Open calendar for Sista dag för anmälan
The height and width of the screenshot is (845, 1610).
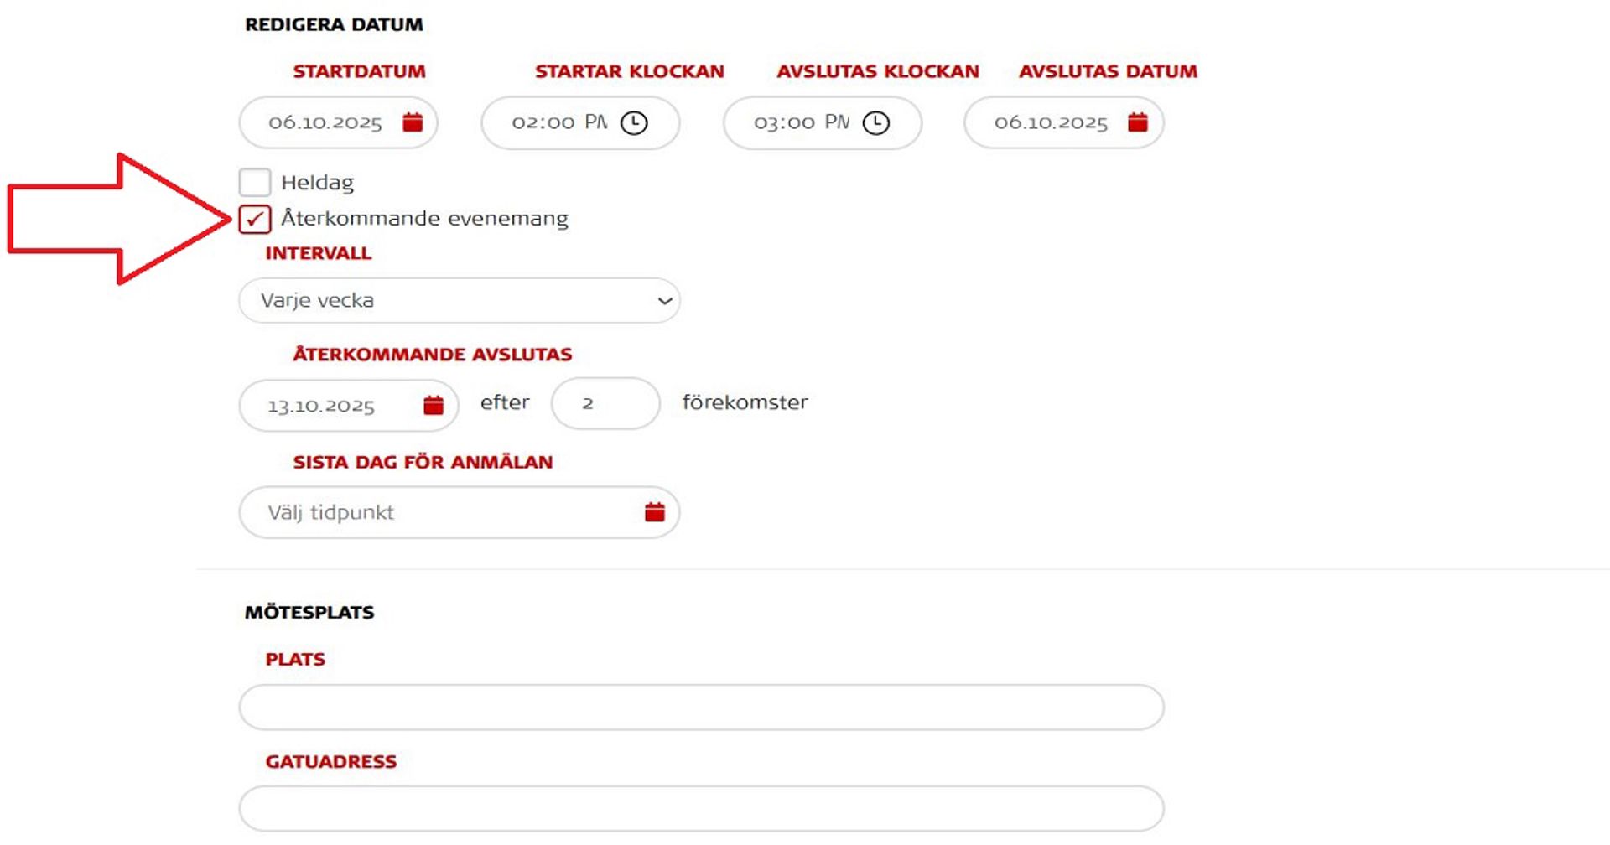[655, 512]
